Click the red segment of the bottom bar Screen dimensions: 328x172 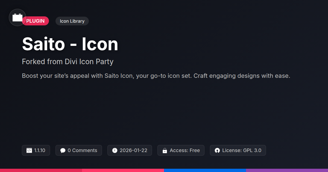click(41, 170)
